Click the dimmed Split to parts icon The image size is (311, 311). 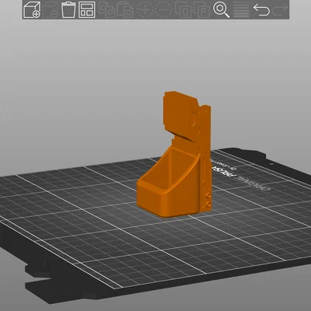pos(201,10)
